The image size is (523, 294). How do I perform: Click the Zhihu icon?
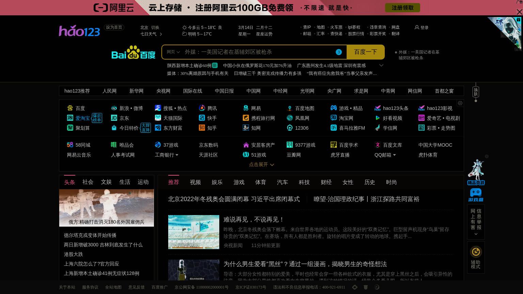[x=202, y=128]
